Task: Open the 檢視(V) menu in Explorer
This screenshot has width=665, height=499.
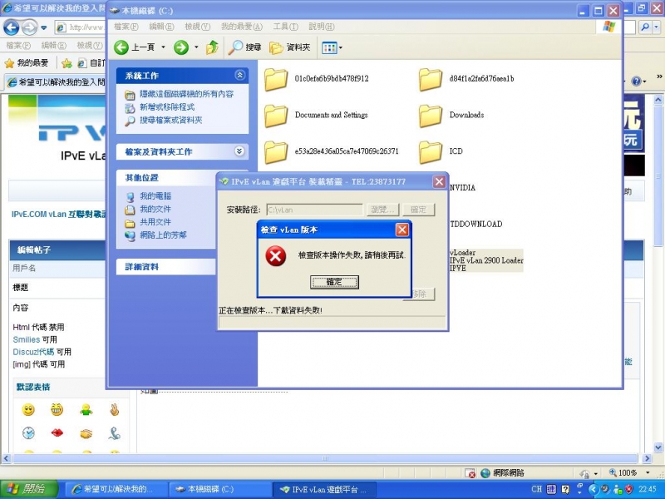Action: coord(198,27)
